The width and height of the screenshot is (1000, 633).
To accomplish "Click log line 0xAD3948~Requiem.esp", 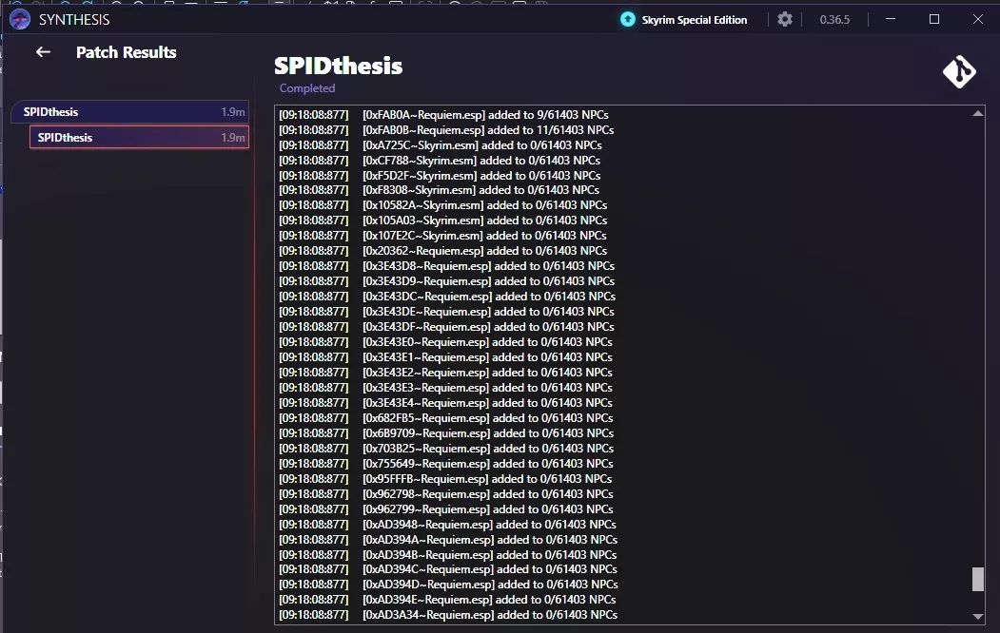I will (448, 525).
